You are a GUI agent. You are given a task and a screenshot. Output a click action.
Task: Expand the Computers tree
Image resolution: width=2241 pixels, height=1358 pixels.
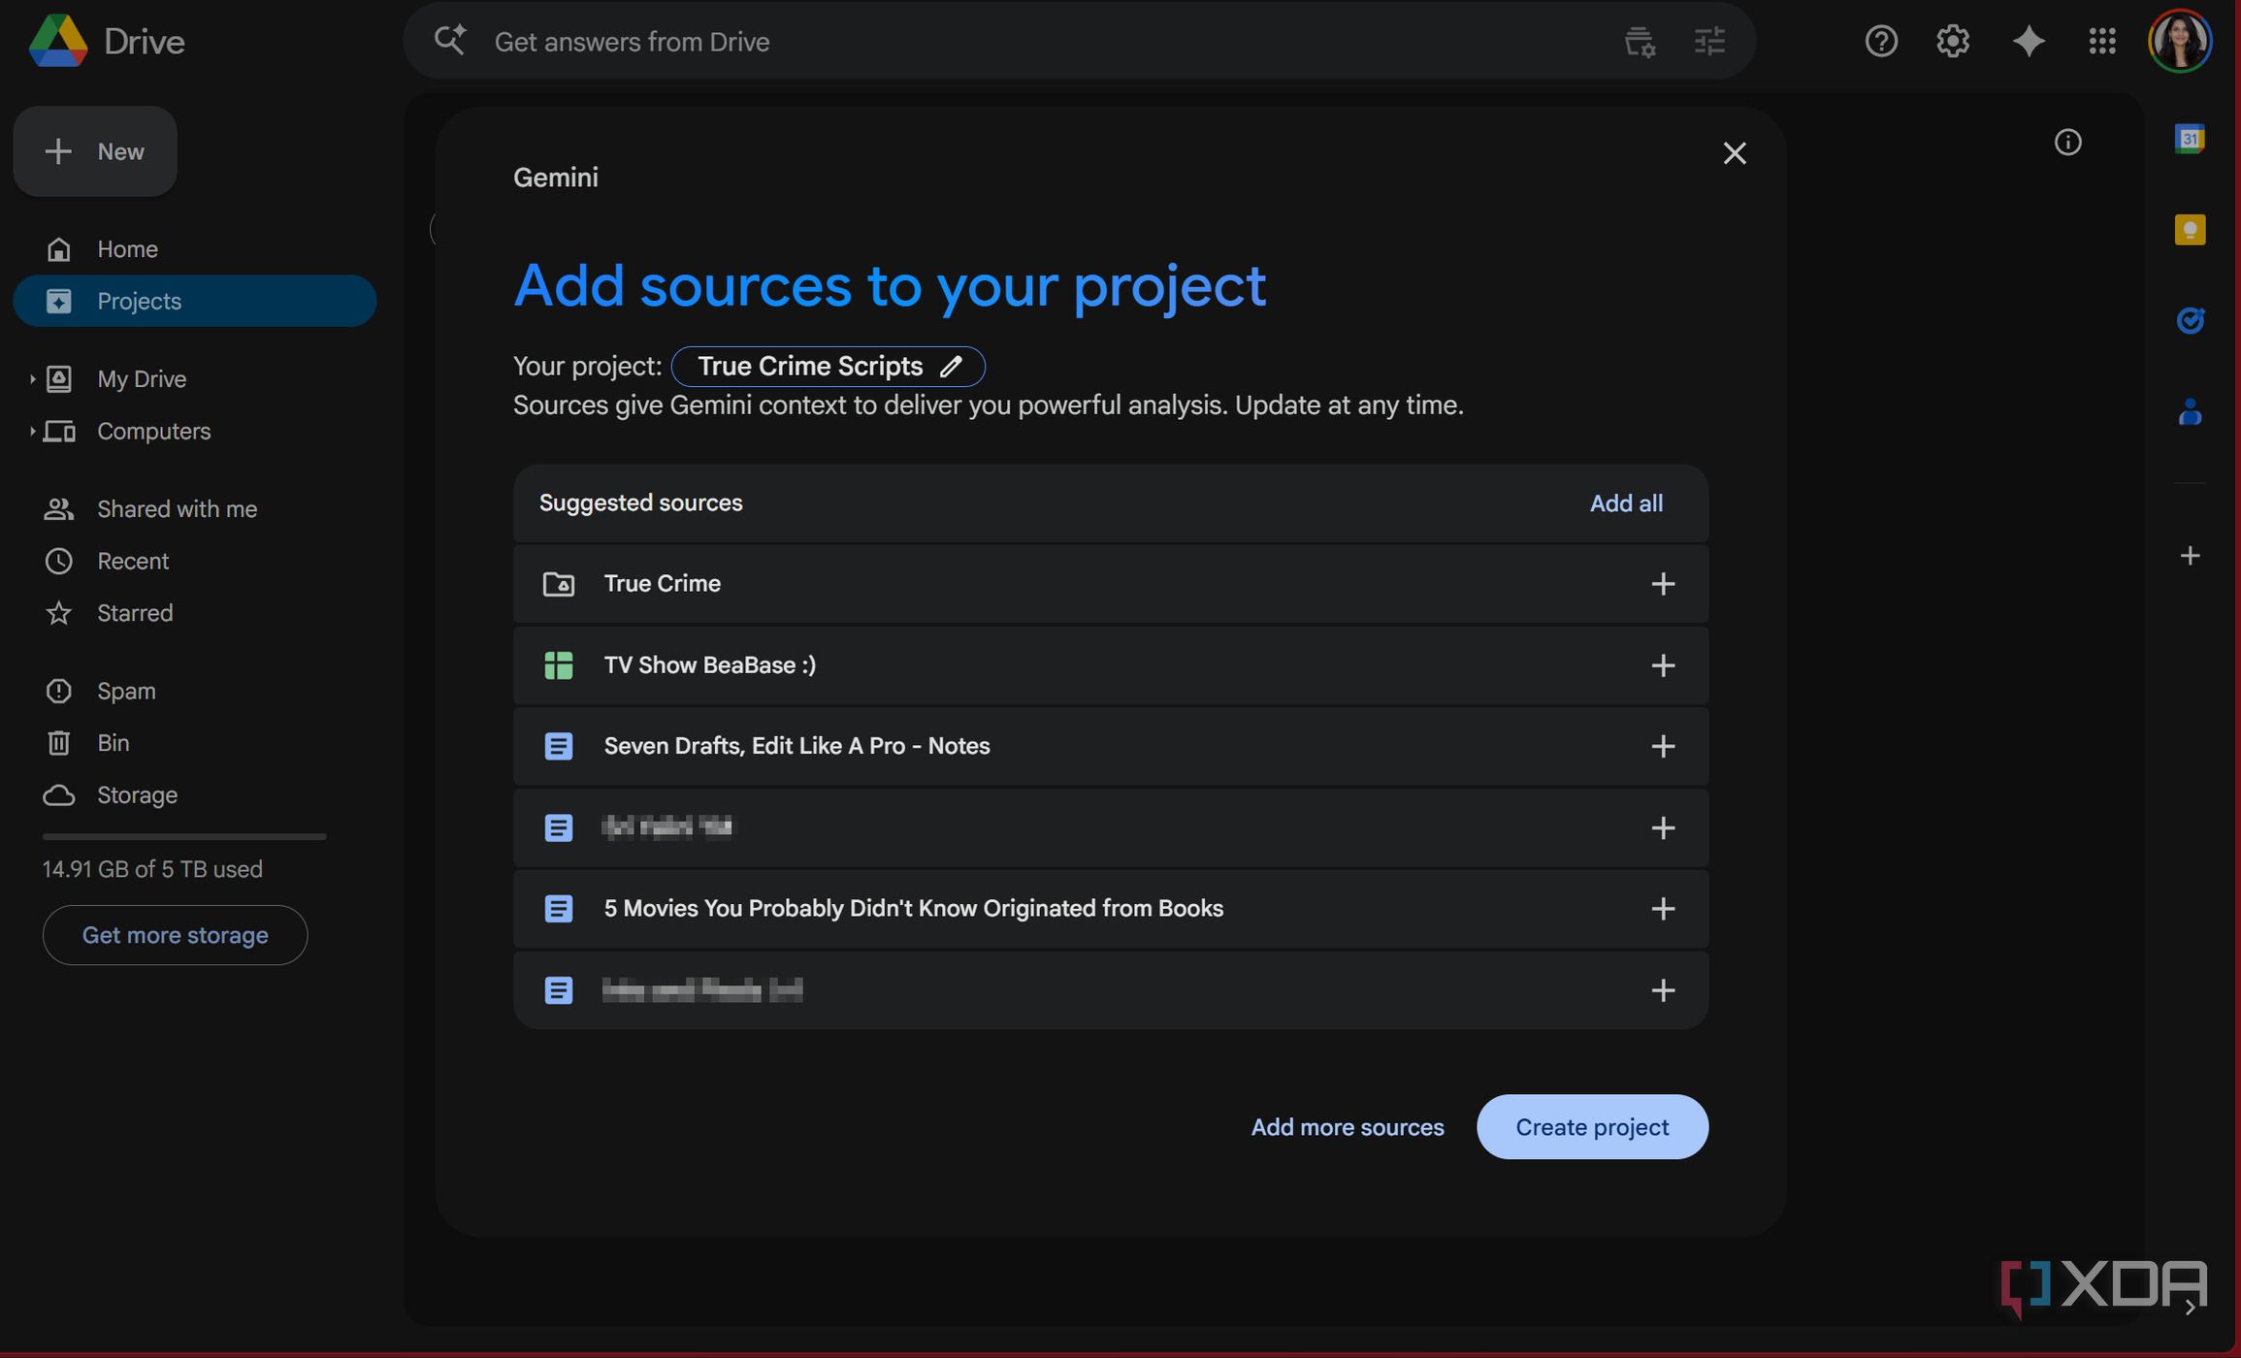pos(32,431)
